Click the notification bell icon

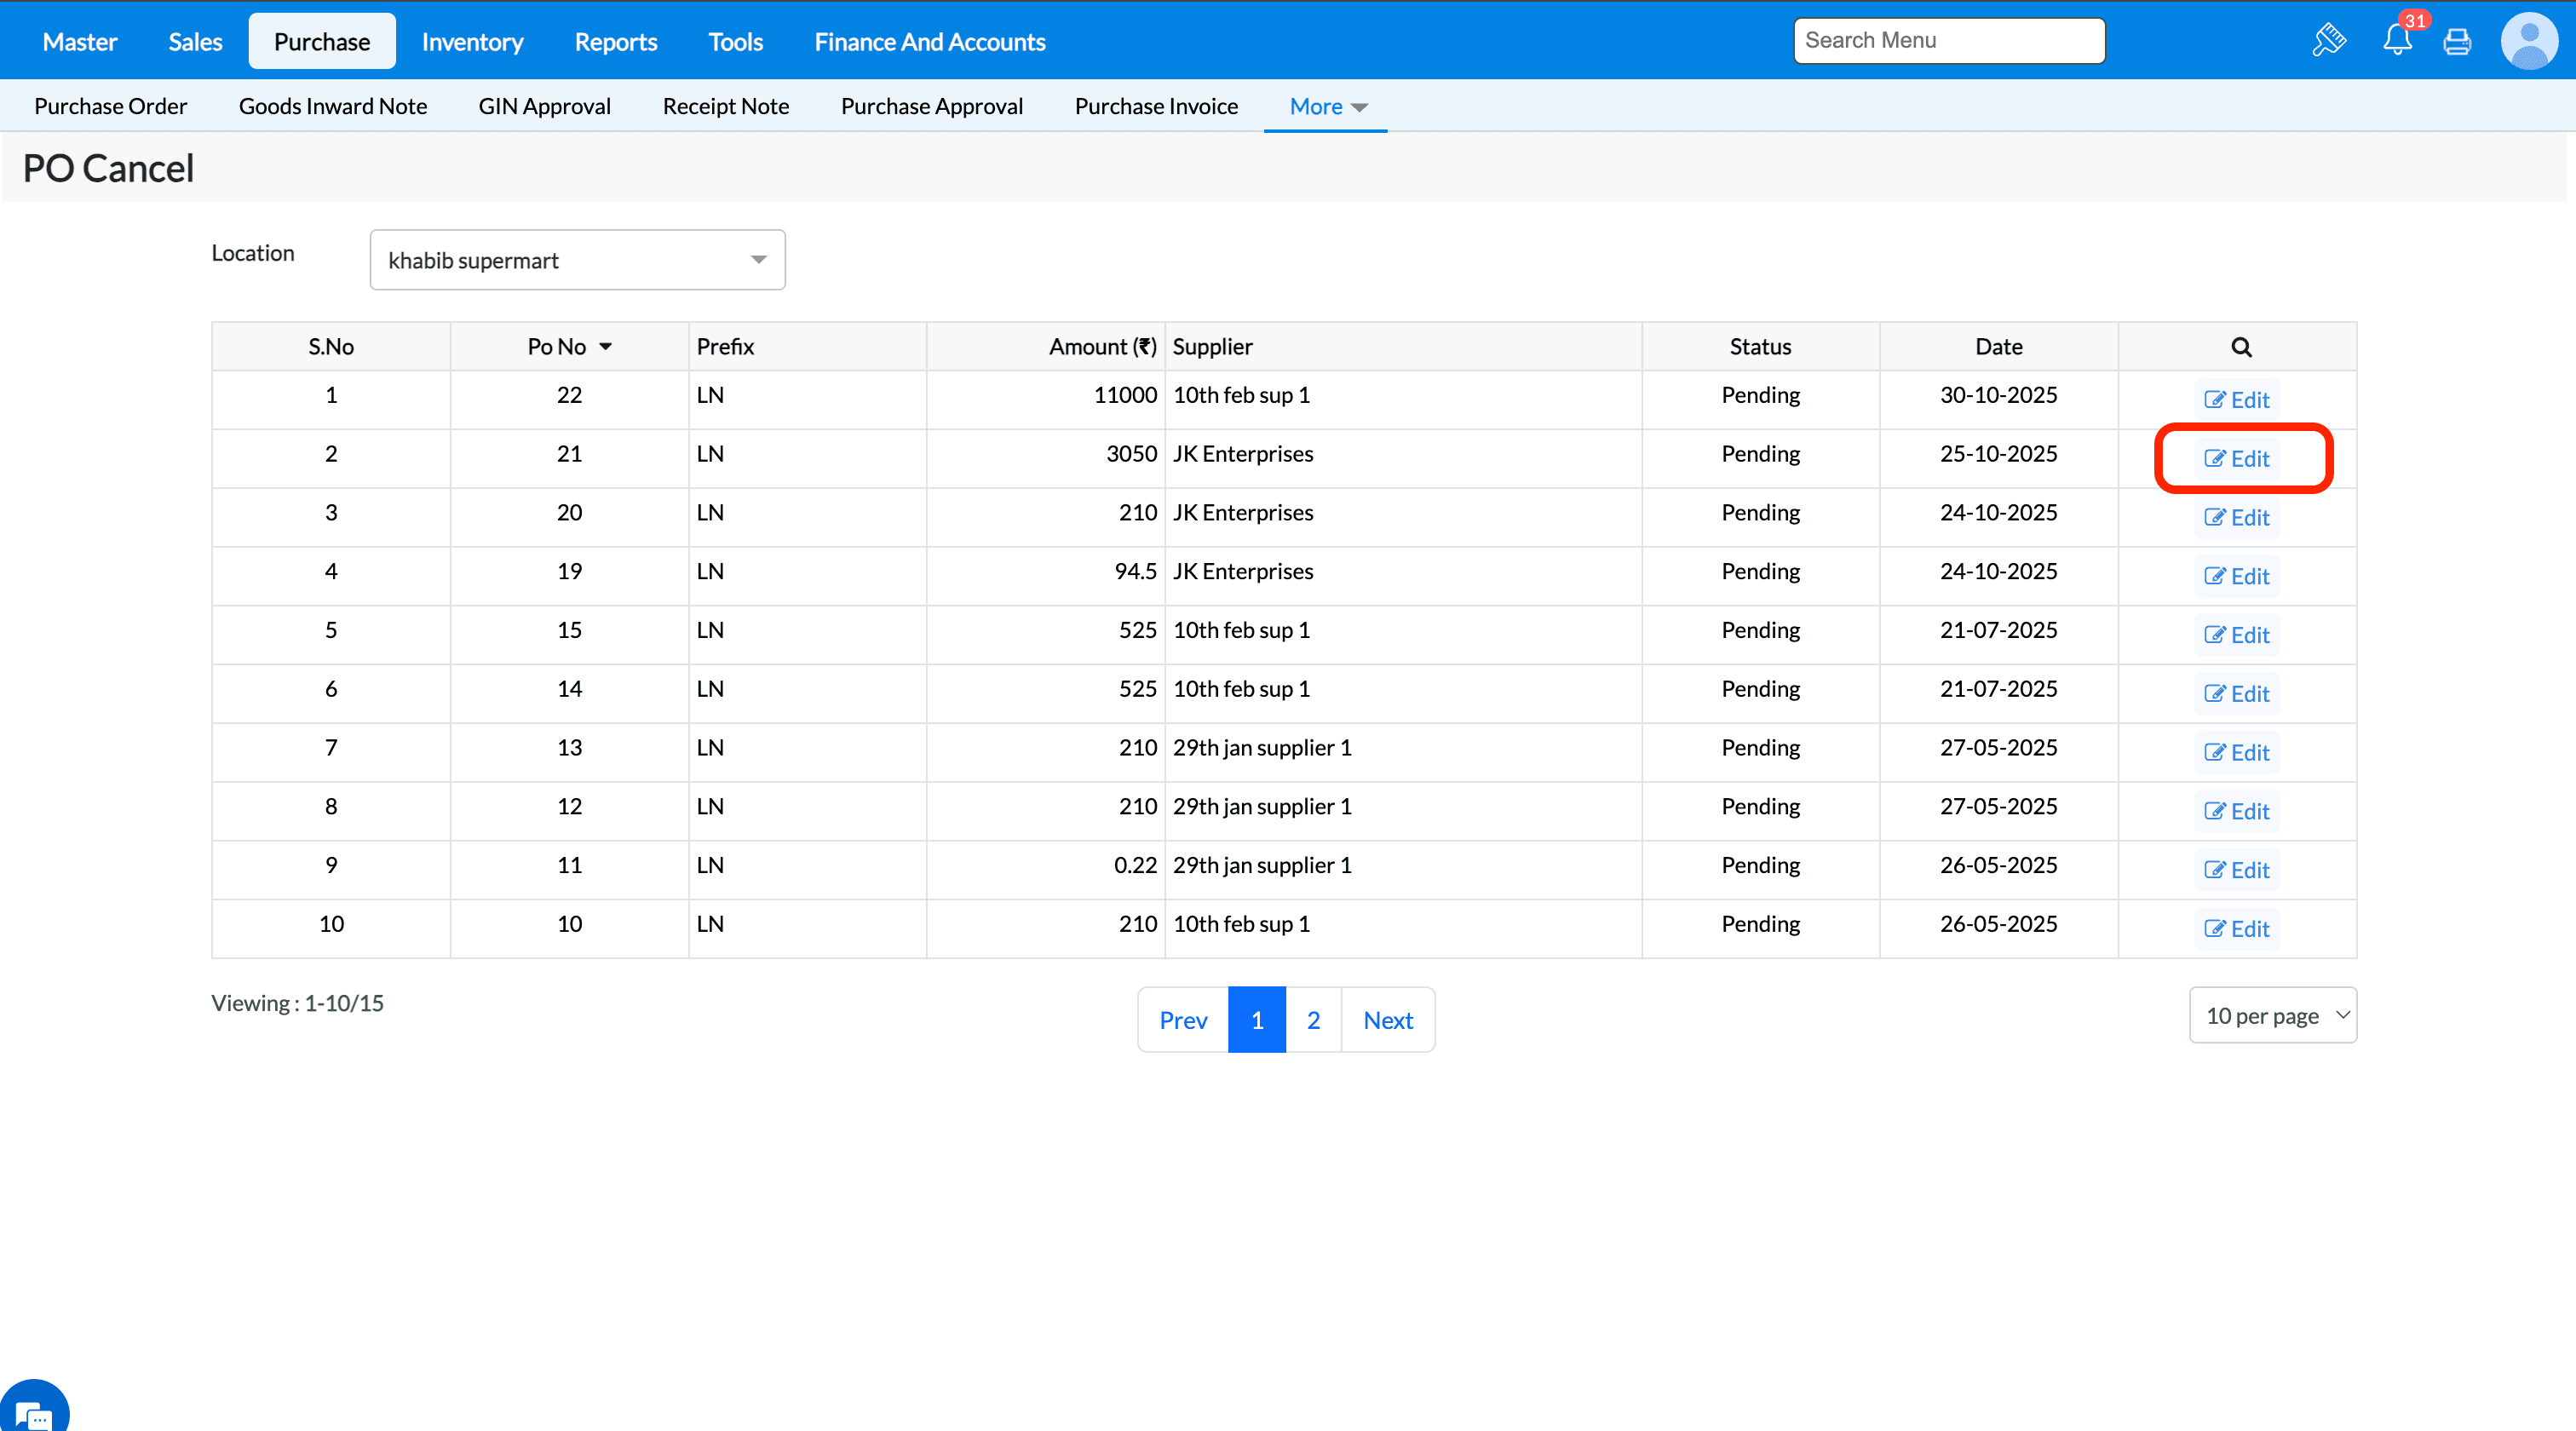[2397, 41]
